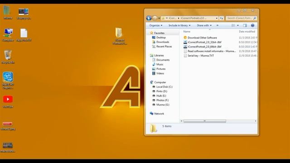Open recent pages dropdown beside forward arrow
Image resolution: width=290 pixels, height=163 pixels.
click(159, 18)
